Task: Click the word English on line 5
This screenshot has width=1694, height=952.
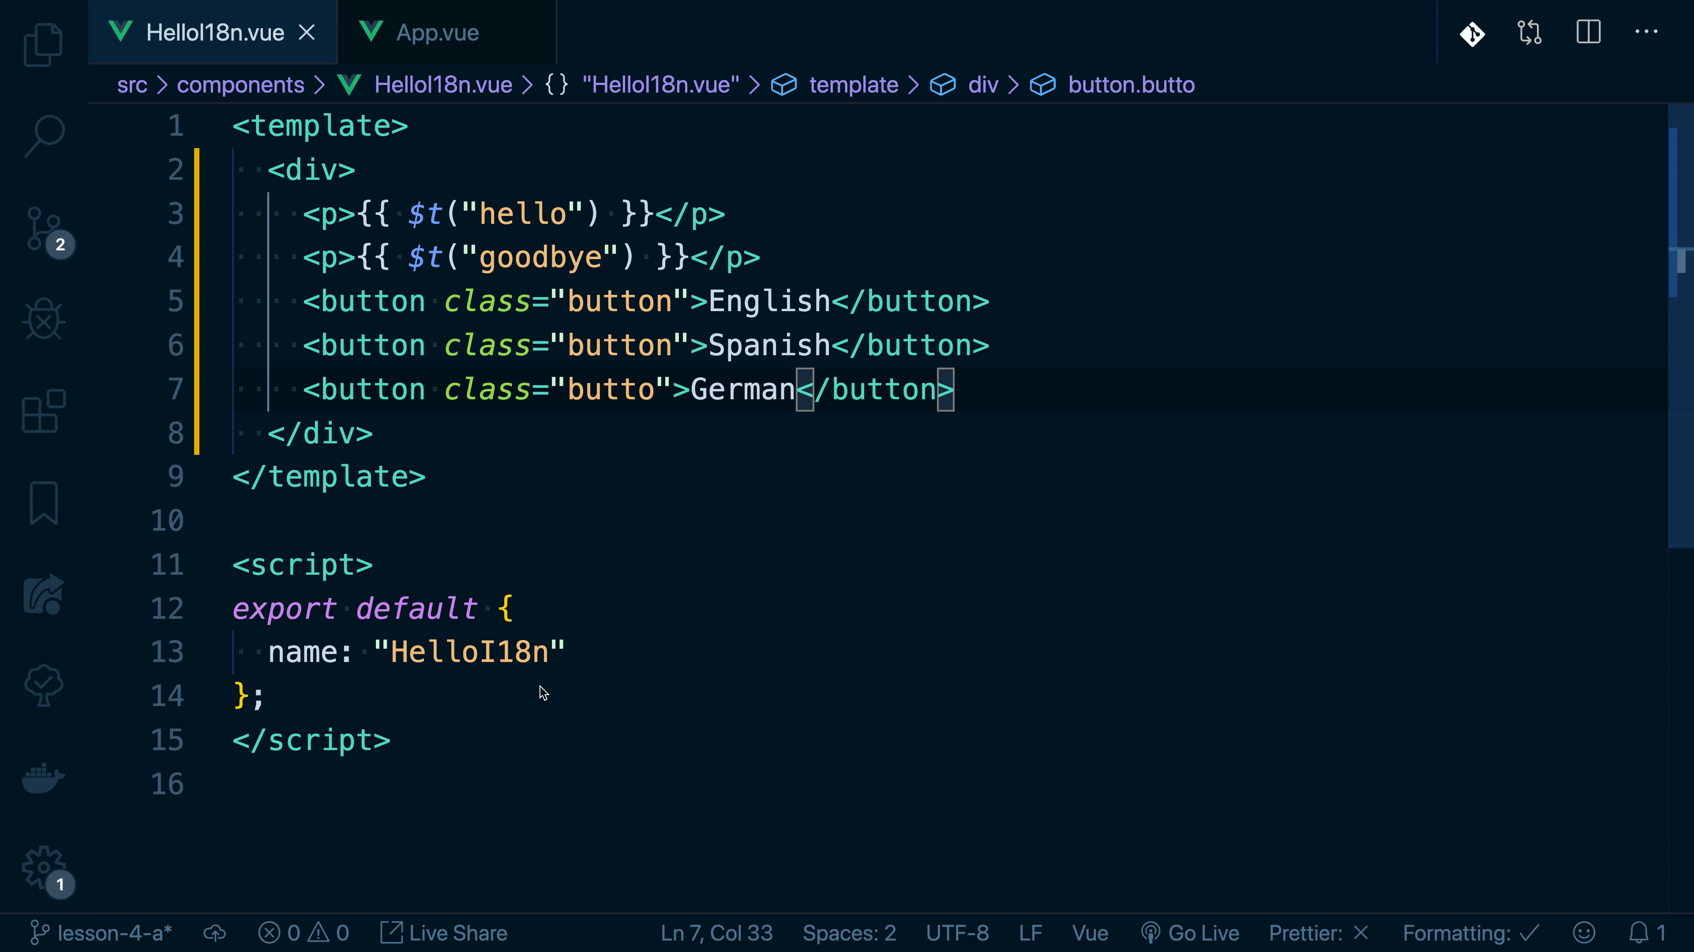Action: coord(769,301)
